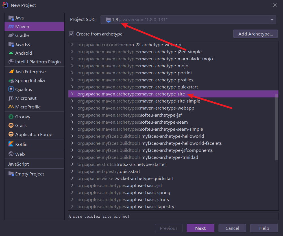The height and width of the screenshot is (236, 283).
Task: Open the Project SDK dropdown arrow
Action: click(272, 20)
